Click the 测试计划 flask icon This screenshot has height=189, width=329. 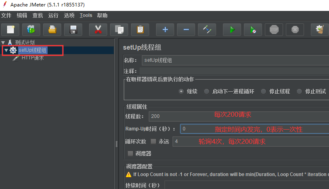pos(10,42)
